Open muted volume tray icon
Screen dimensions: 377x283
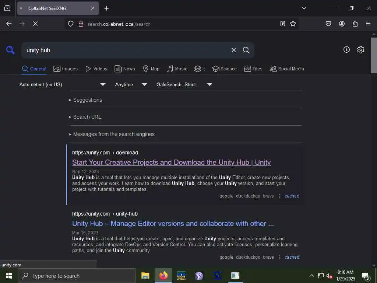(329, 276)
